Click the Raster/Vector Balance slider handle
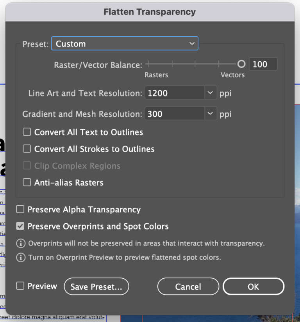This screenshot has width=300, height=322. [241, 64]
